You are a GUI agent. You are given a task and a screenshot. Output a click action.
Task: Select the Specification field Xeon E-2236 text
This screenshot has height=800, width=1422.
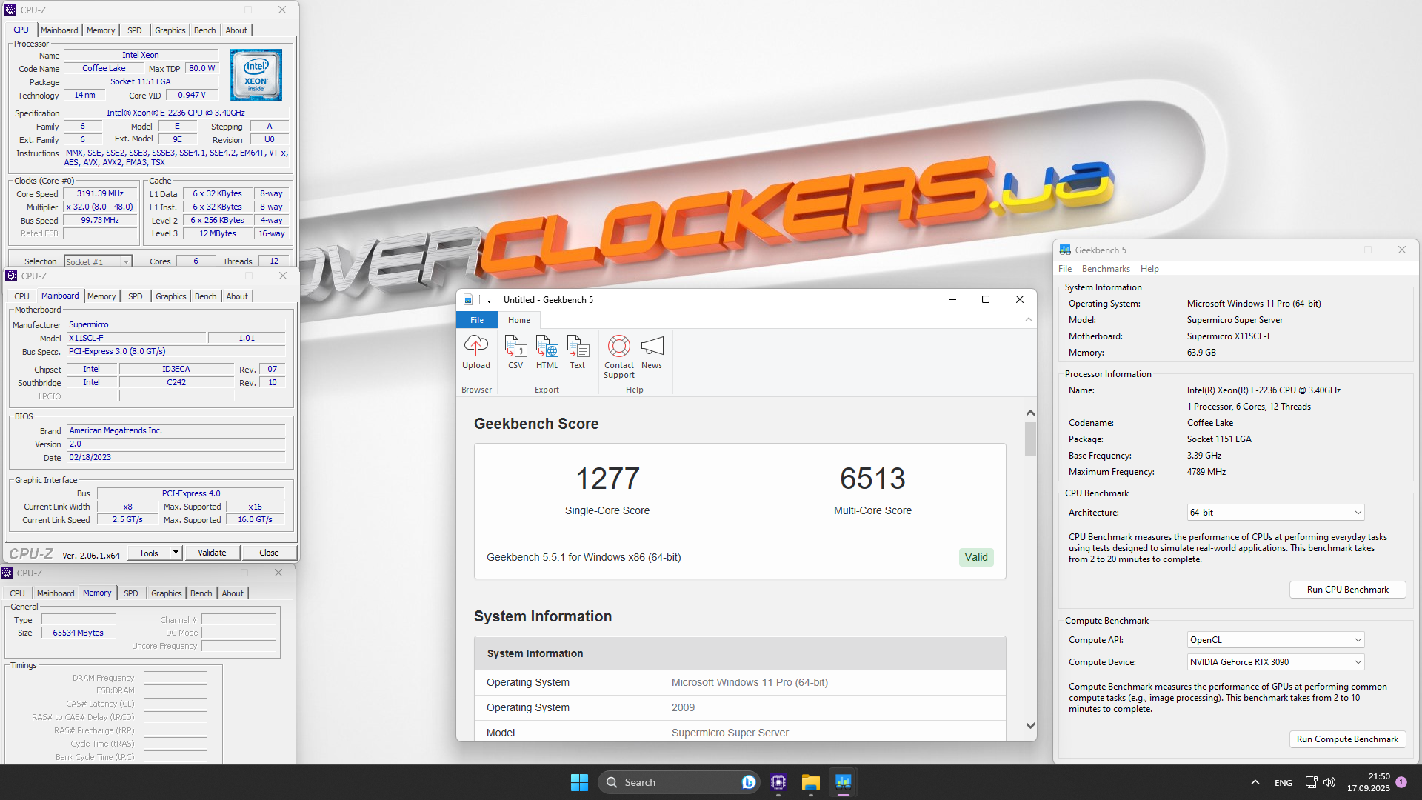tap(176, 113)
